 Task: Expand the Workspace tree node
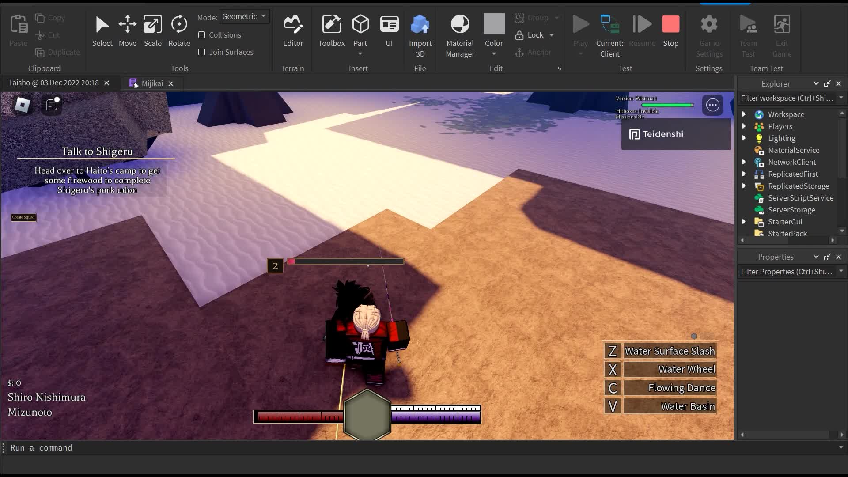(x=744, y=114)
